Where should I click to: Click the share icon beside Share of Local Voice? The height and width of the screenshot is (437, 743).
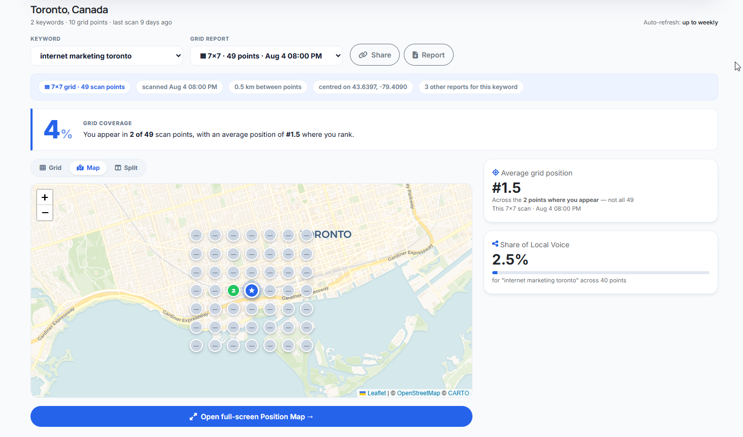(x=495, y=244)
